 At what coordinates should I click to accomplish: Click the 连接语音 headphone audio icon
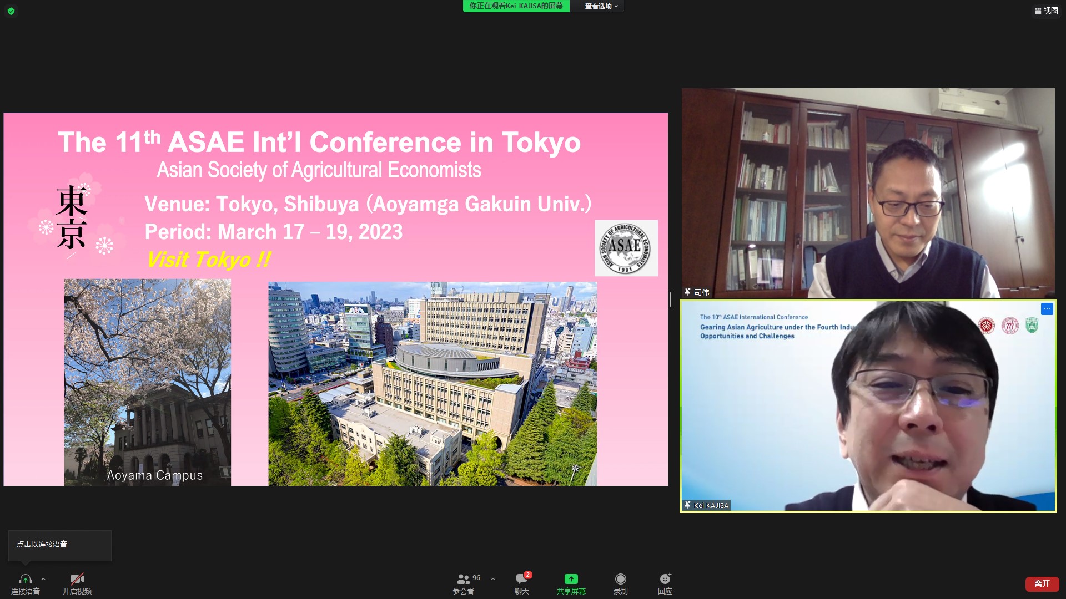pyautogui.click(x=25, y=580)
